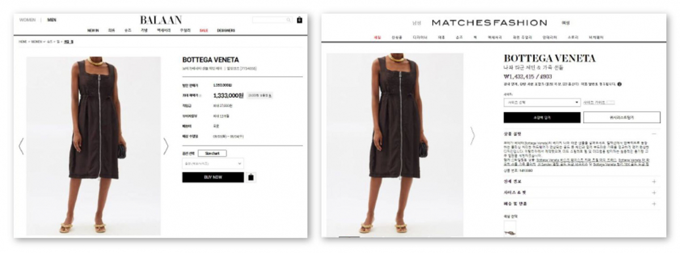Show next product image with right arrow on BALAAN

coord(166,146)
